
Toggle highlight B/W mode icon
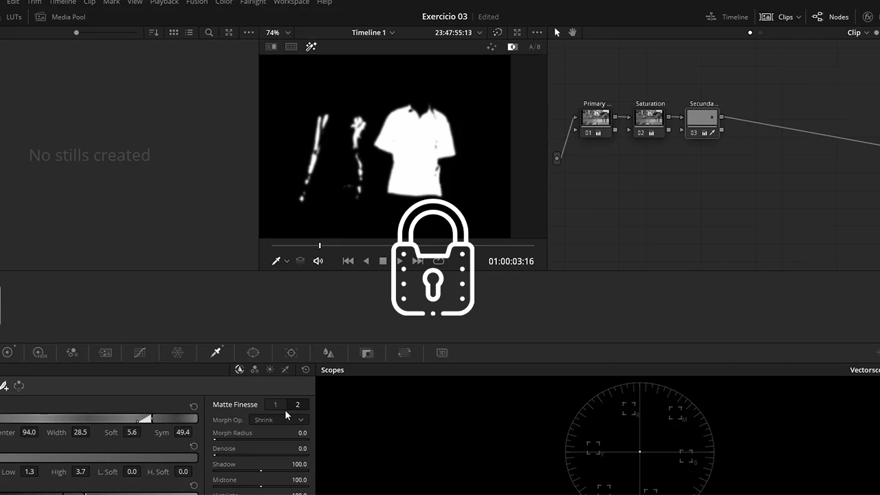[x=512, y=47]
